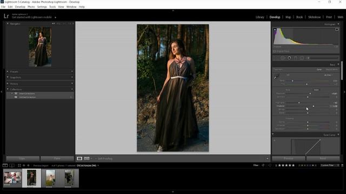Open the toolbar content options arrow
The width and height of the screenshot is (346, 194).
click(x=267, y=158)
